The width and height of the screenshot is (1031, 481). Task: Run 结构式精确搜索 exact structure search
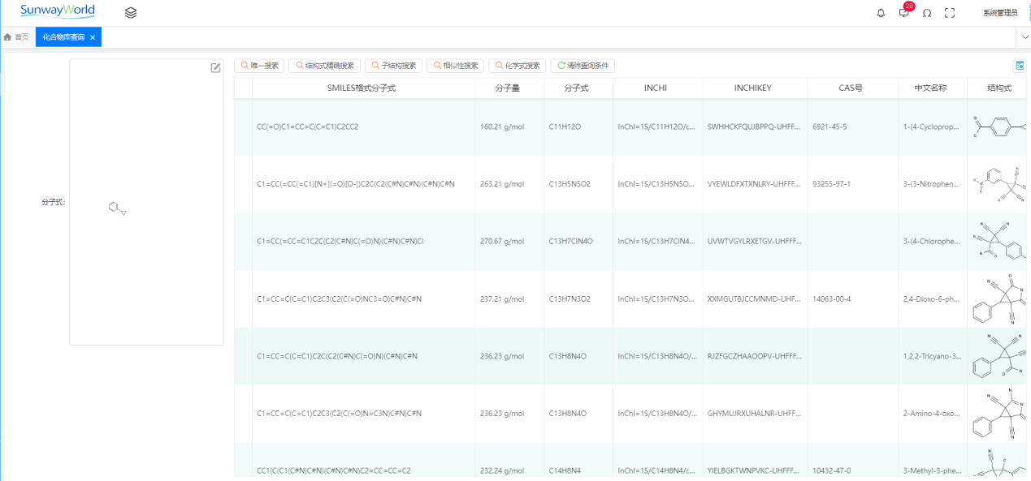(x=324, y=66)
